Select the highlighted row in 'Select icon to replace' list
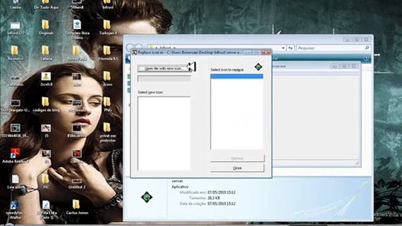 pyautogui.click(x=237, y=77)
